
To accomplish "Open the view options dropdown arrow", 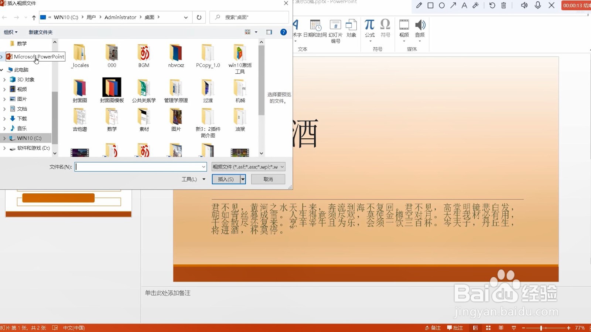I will (256, 32).
